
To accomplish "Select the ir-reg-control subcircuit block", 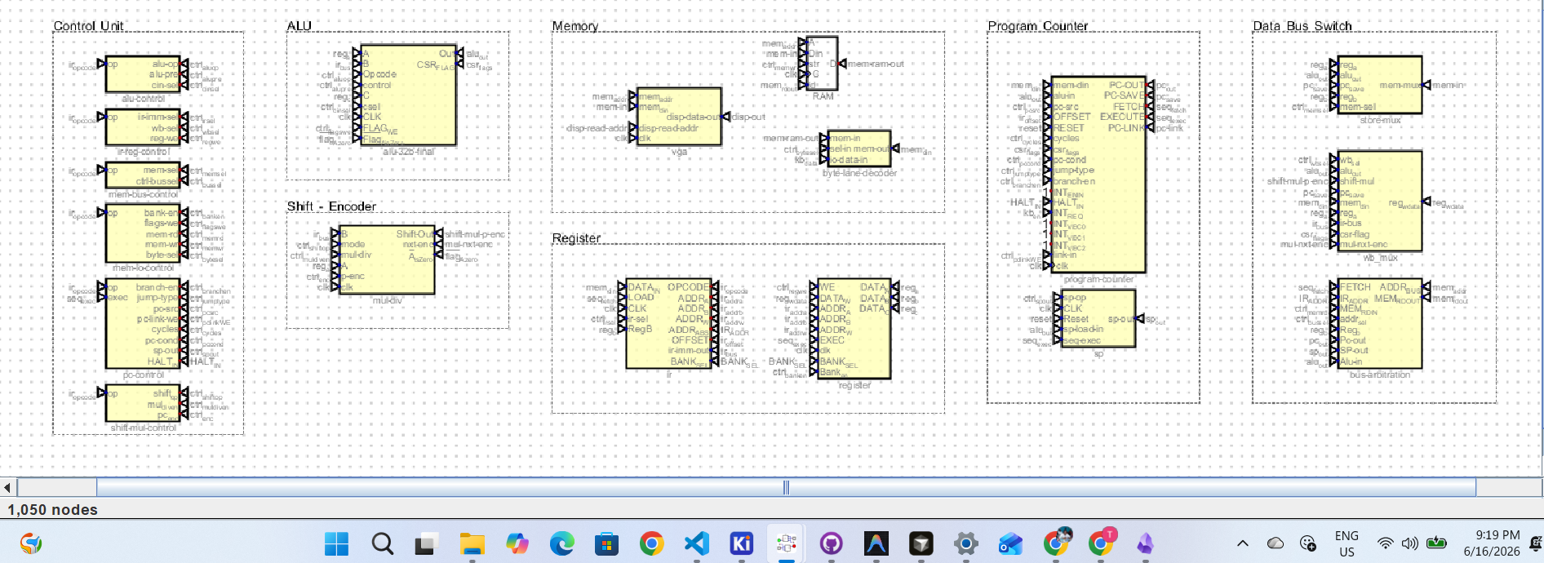I will [x=143, y=128].
